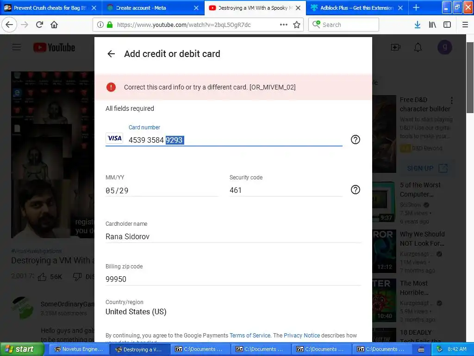
Task: Open the YouTube guide hamburger menu
Action: click(x=17, y=47)
